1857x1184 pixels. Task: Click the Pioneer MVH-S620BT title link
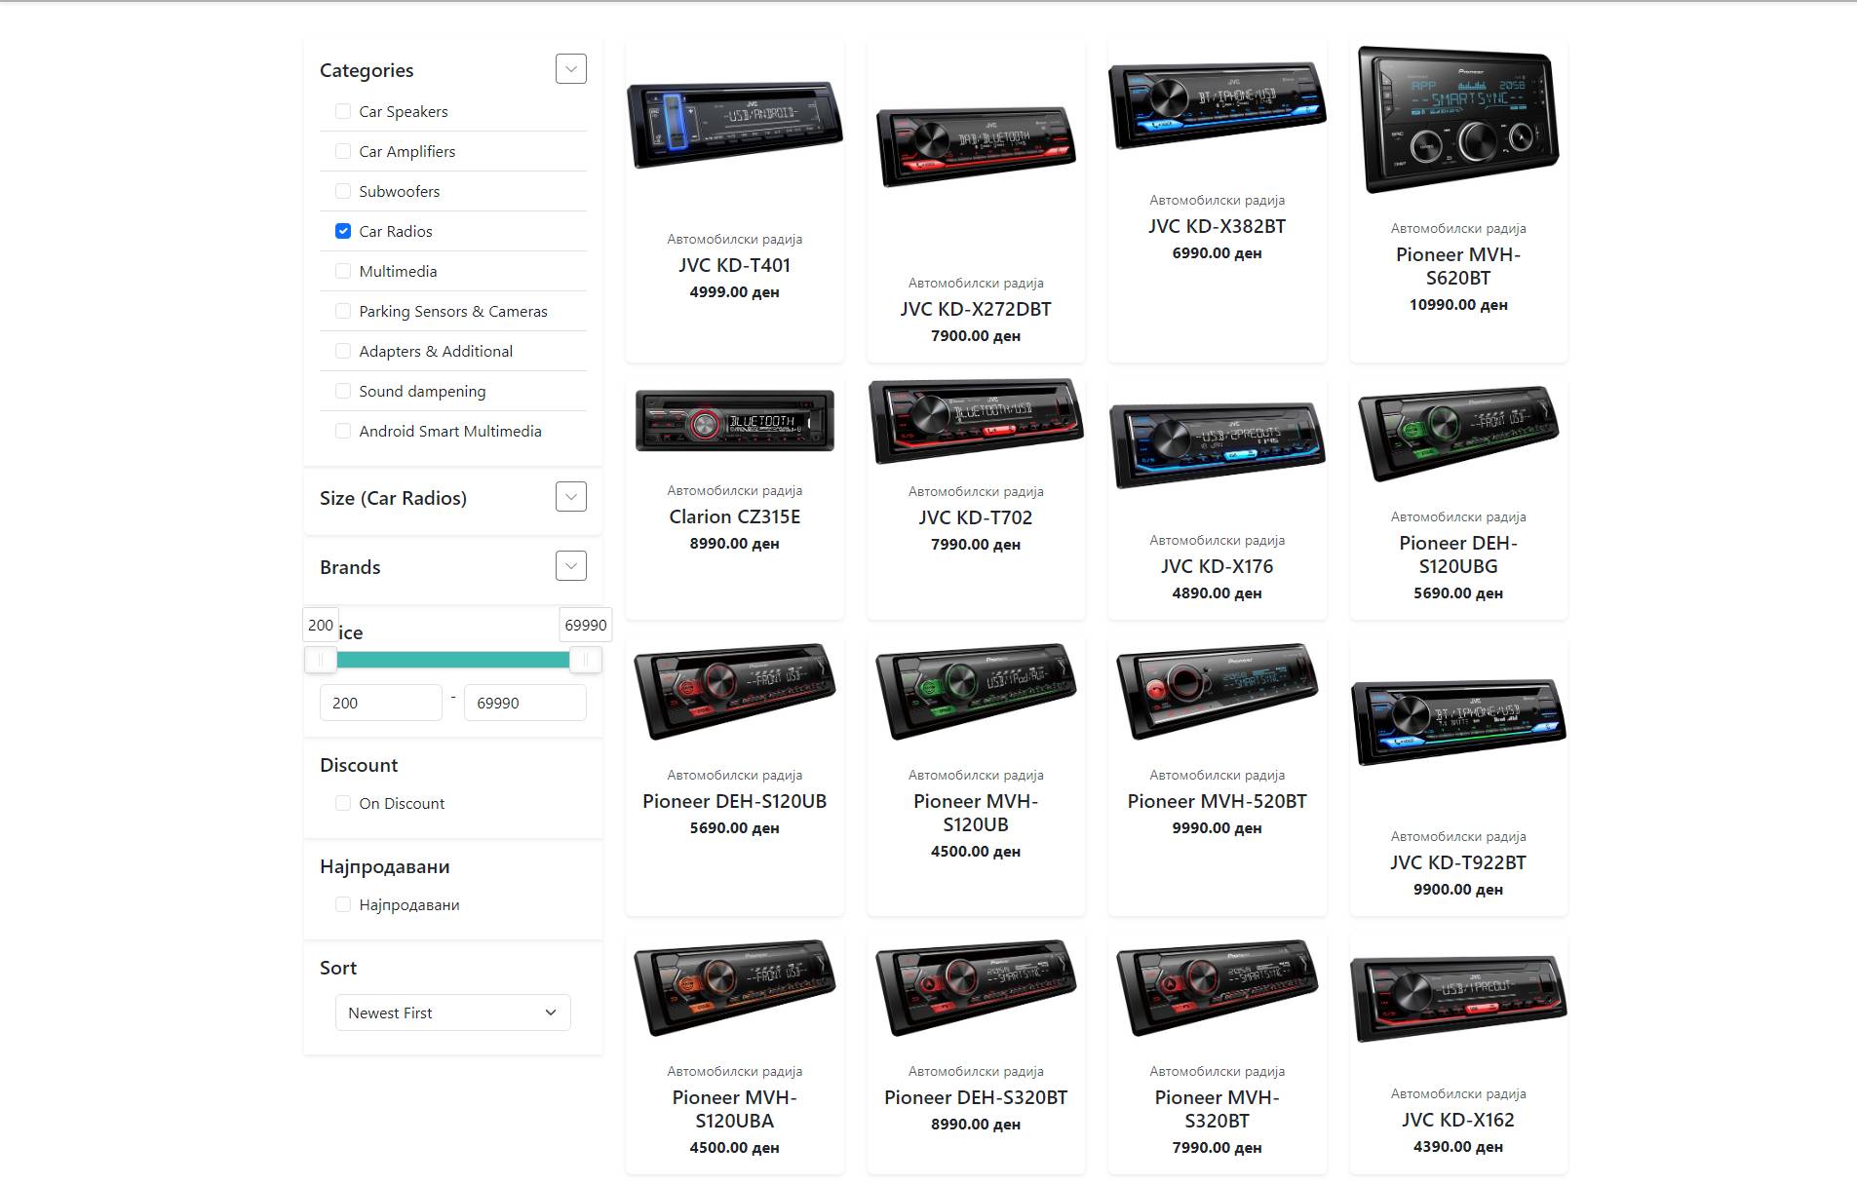(x=1458, y=266)
